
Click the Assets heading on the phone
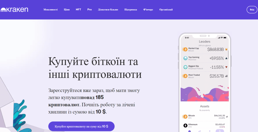tap(205, 106)
